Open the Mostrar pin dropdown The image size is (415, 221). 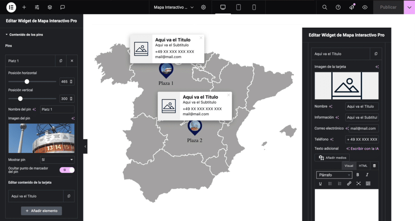(57, 159)
